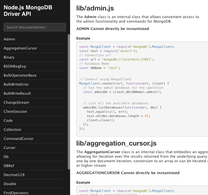Open the BulkWriteError entry
The width and height of the screenshot is (208, 195).
[16, 84]
